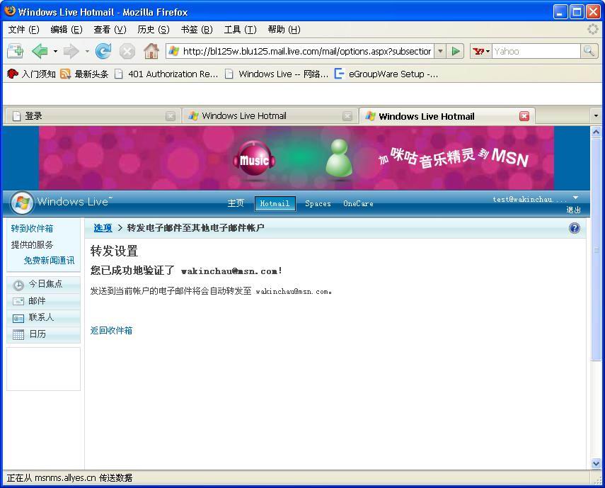Click the new tab toolbar icon
The height and width of the screenshot is (488, 605).
click(15, 51)
